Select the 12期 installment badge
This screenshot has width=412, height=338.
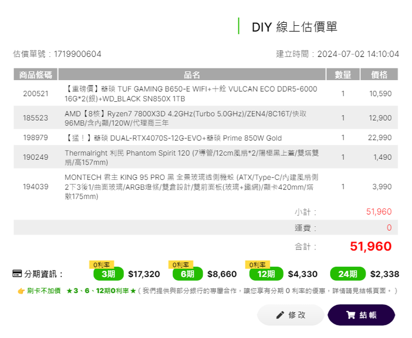click(266, 274)
